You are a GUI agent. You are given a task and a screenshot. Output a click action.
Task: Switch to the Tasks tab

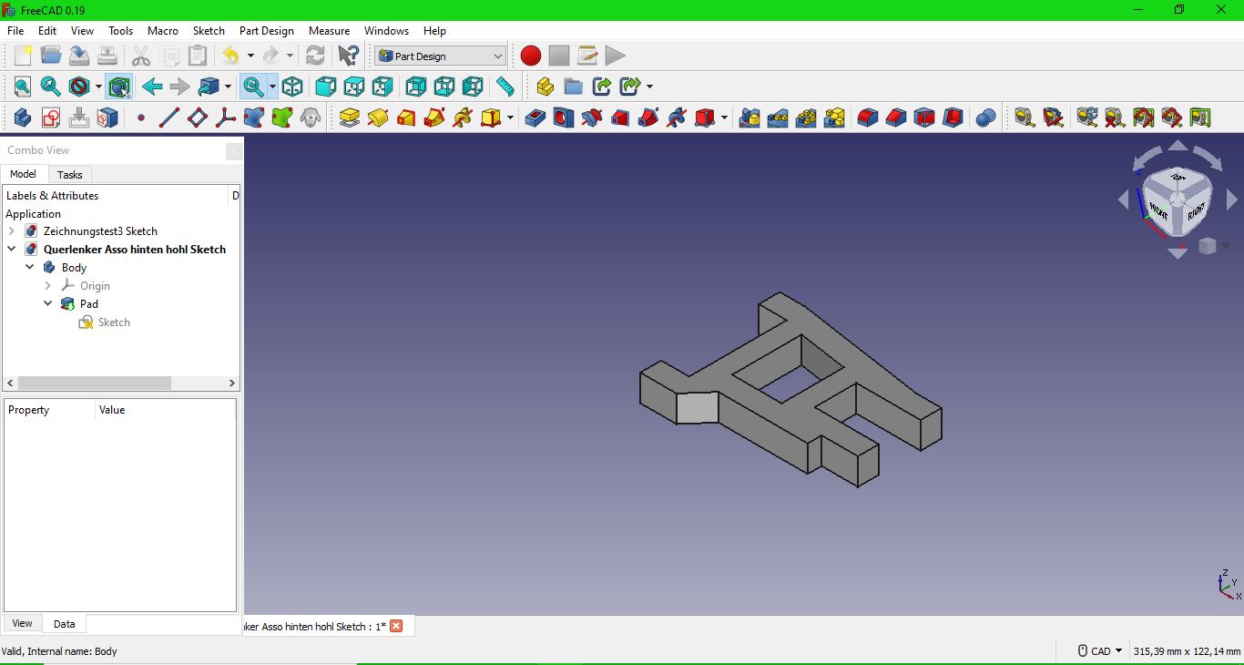tap(69, 175)
